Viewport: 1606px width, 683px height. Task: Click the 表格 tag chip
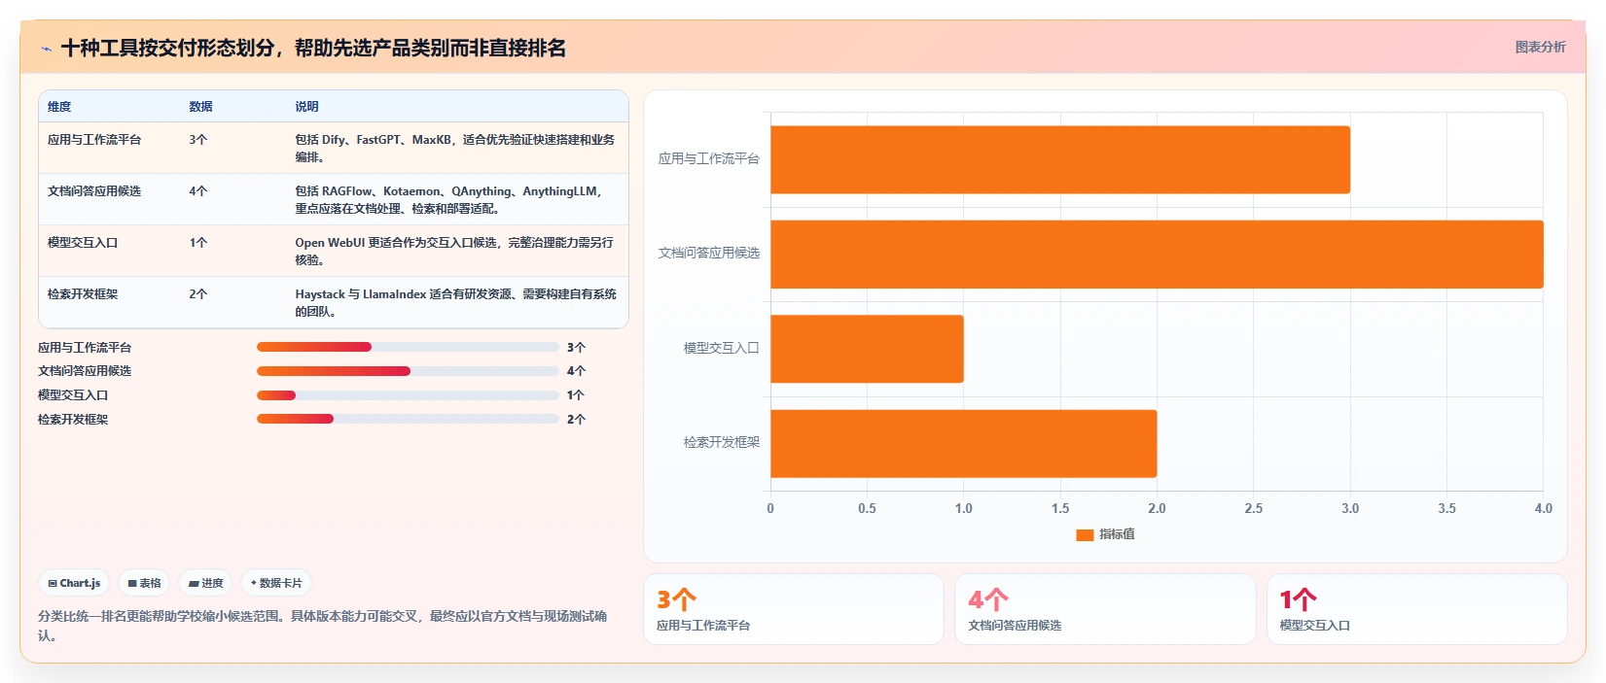[x=144, y=583]
